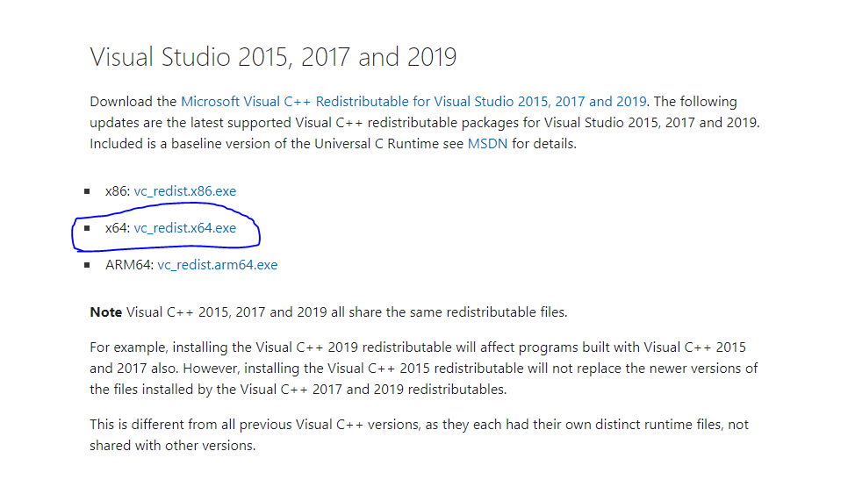Click the "x86:" label text
This screenshot has height=487, width=848.
point(118,191)
